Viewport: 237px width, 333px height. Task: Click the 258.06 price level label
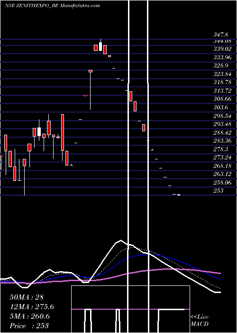222,183
